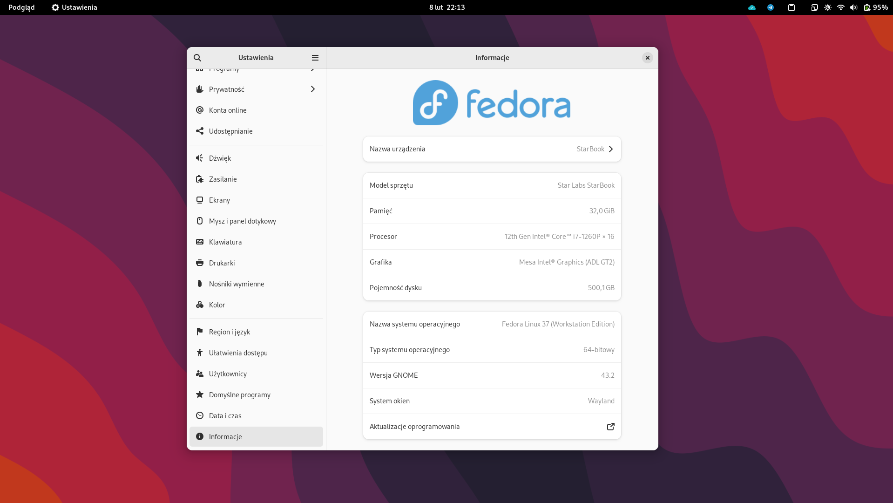This screenshot has height=503, width=893.
Task: Open the Ustawienia menu bar item
Action: 74,7
